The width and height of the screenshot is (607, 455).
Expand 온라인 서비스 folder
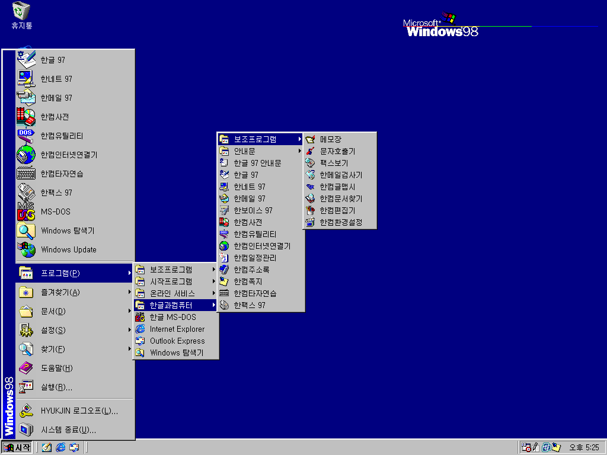tap(175, 293)
